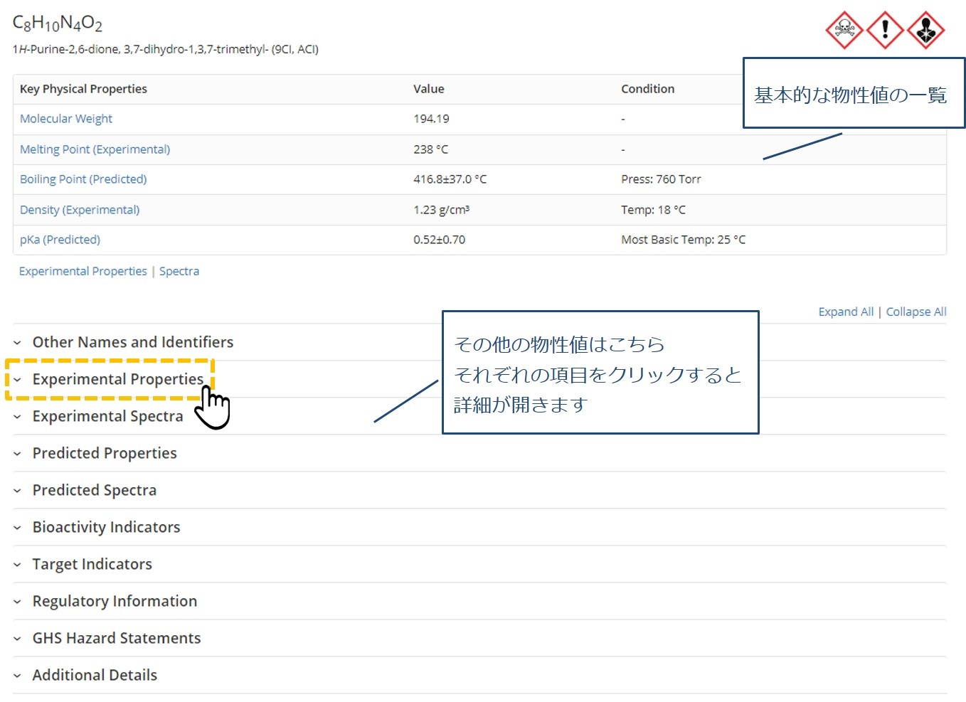Open the Molecular Weight property link

coord(66,119)
